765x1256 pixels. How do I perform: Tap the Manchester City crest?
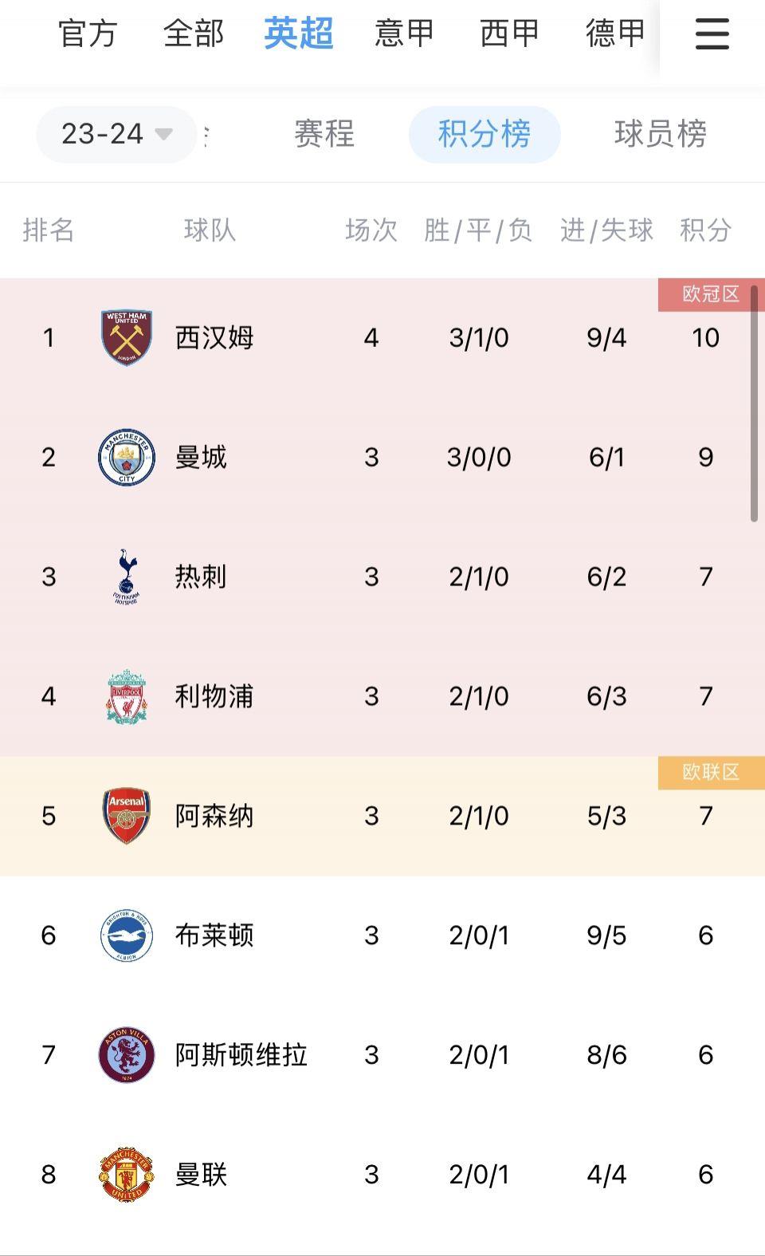[127, 457]
